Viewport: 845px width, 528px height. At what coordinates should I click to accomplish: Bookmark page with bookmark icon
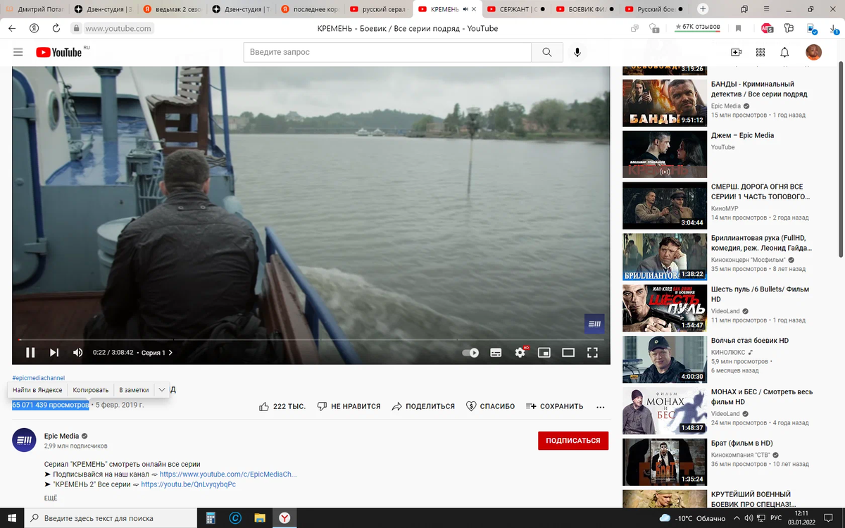pos(738,28)
